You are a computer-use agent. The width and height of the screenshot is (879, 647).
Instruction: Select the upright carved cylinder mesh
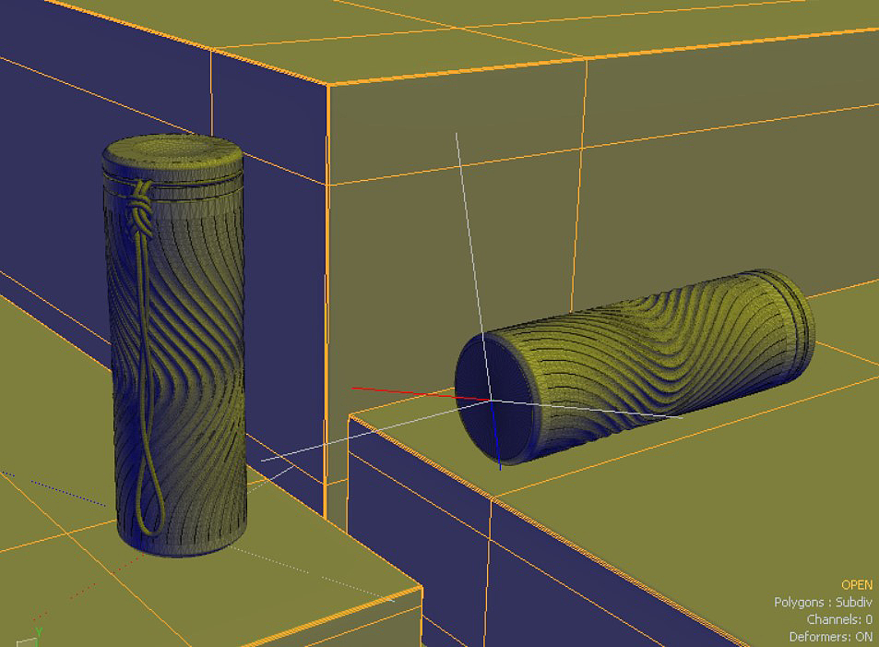tap(174, 345)
